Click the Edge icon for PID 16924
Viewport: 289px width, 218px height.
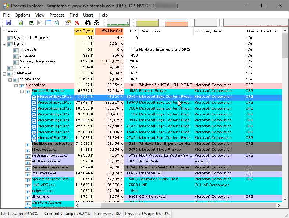[34, 98]
